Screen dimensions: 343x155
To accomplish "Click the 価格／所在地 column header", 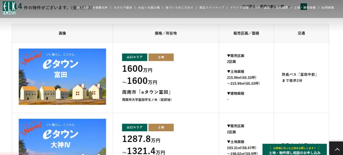I will (165, 33).
